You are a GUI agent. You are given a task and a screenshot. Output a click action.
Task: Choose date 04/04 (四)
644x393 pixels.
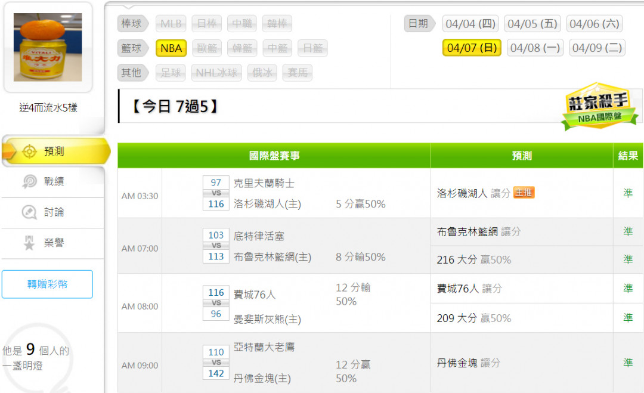point(470,24)
